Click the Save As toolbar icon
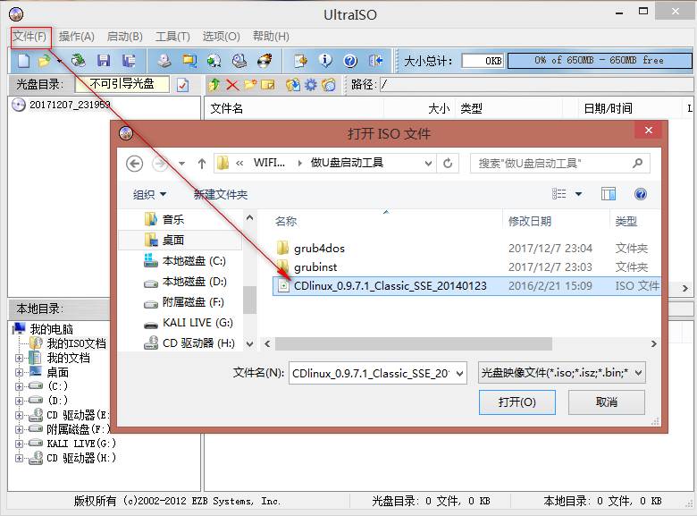Image resolution: width=697 pixels, height=516 pixels. click(x=129, y=61)
